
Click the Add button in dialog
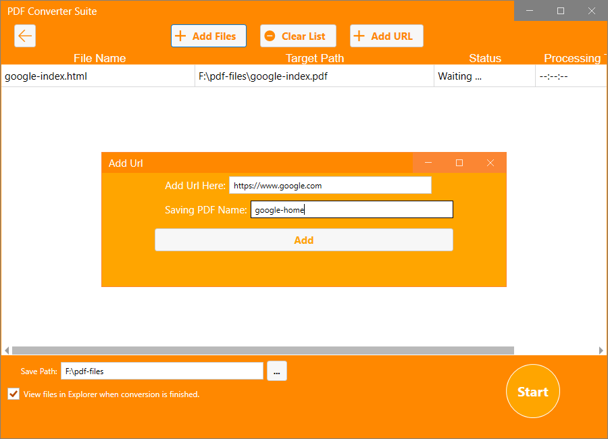point(303,240)
